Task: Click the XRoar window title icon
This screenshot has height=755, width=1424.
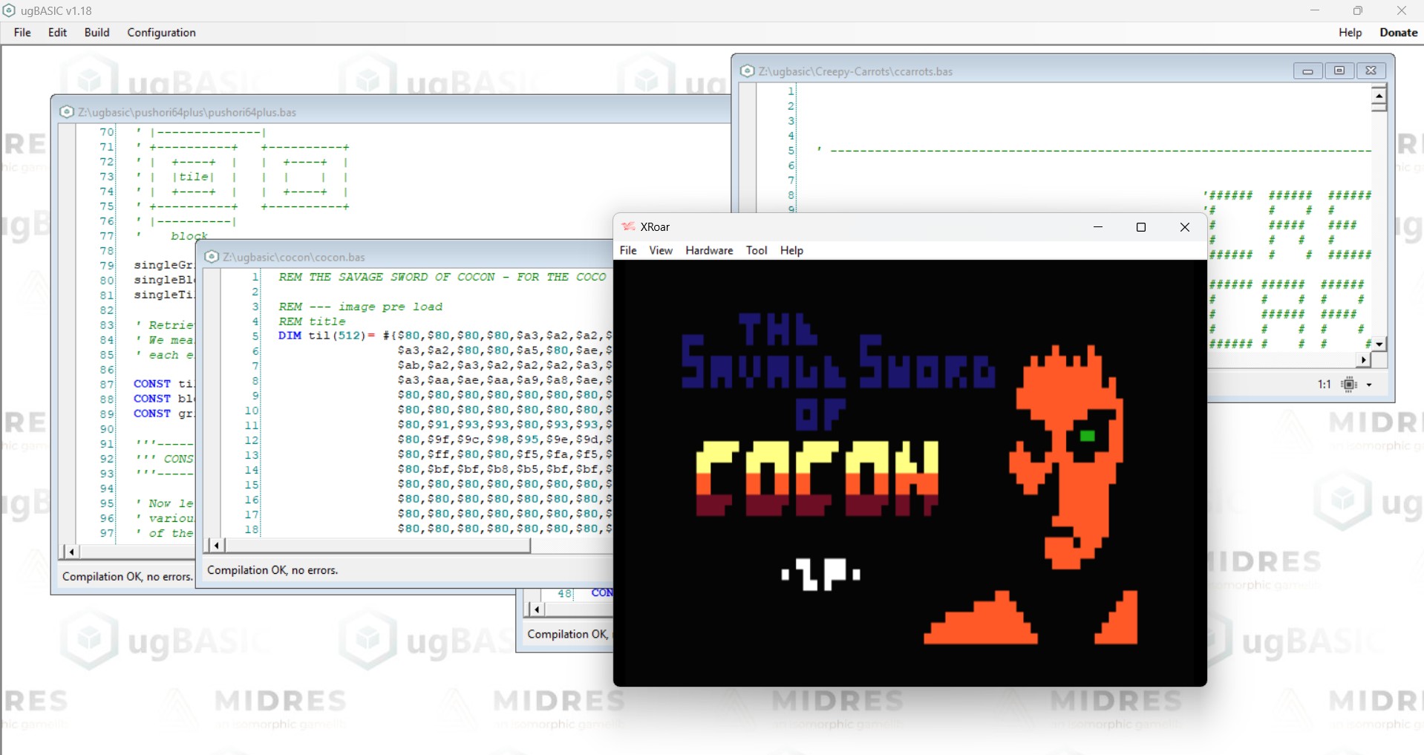Action: click(x=628, y=226)
